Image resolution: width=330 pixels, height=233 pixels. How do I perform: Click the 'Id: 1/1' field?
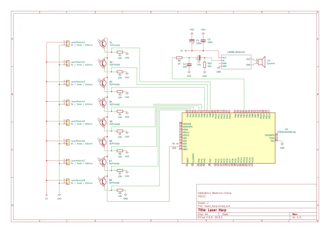pos(297,218)
